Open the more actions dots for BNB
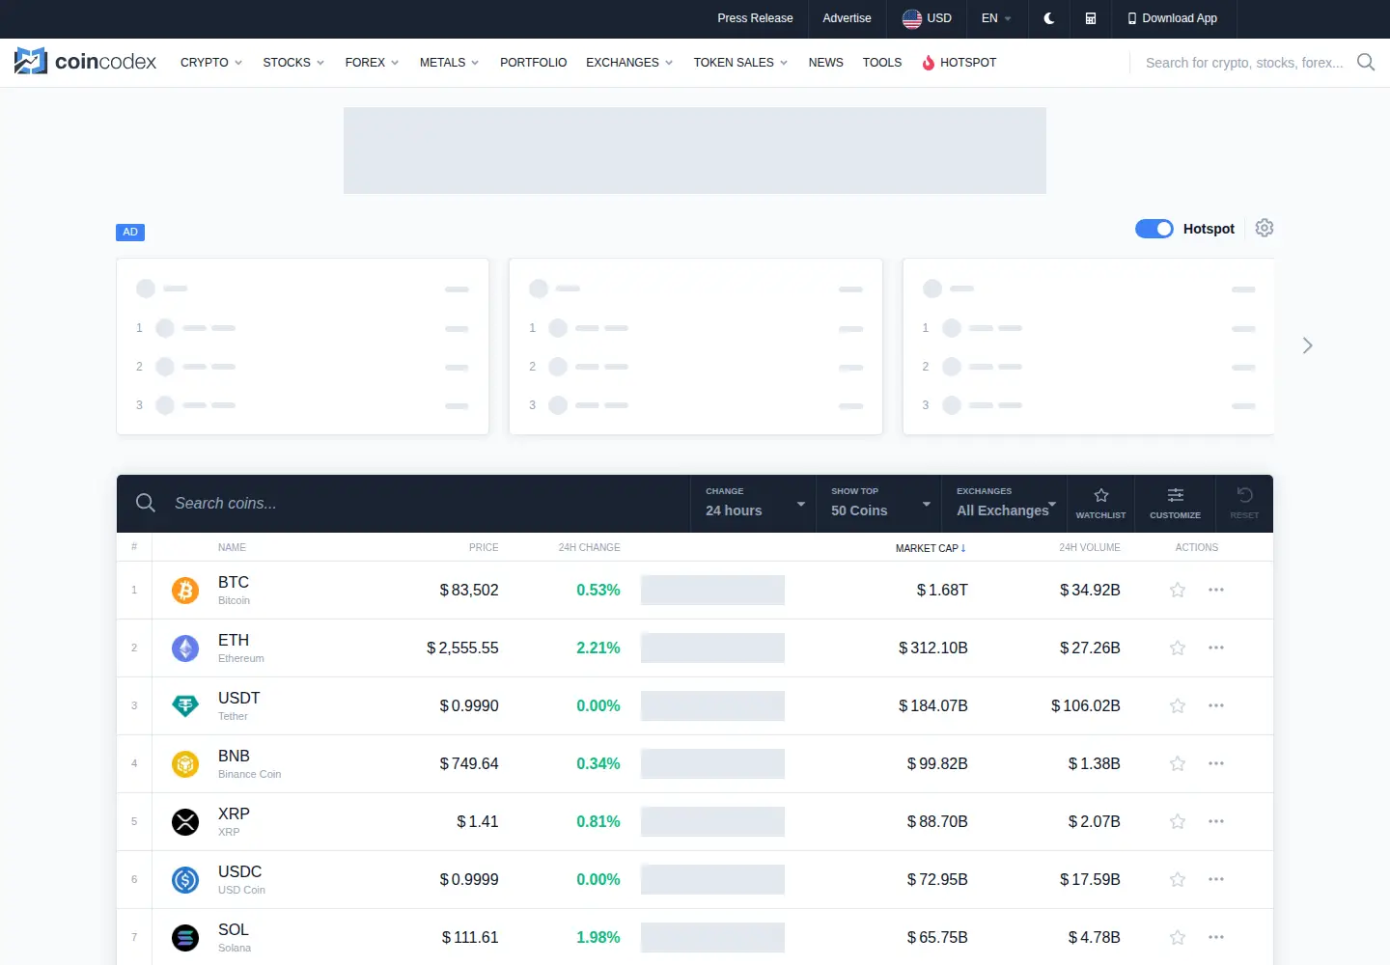The width and height of the screenshot is (1390, 965). 1216,763
